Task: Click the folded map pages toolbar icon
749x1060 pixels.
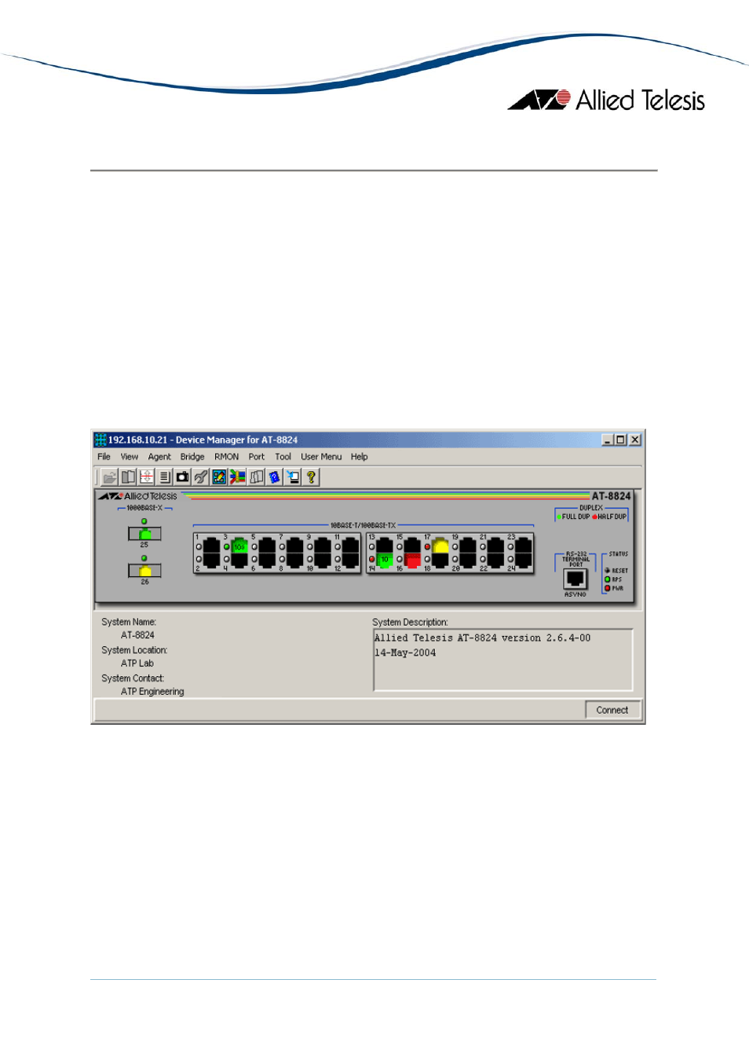Action: coord(256,477)
